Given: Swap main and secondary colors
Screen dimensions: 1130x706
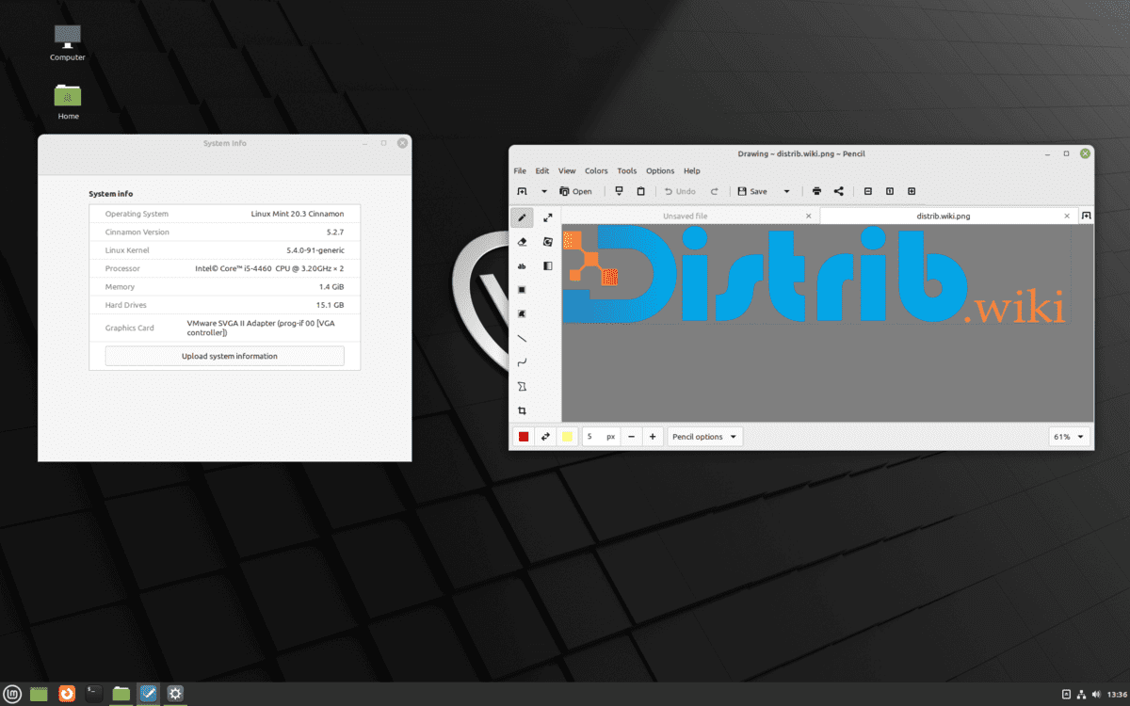Looking at the screenshot, I should (545, 437).
